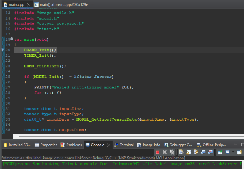Switch to Image Info tab
Image resolution: width=244 pixels, height=169 pixels.
151,145
